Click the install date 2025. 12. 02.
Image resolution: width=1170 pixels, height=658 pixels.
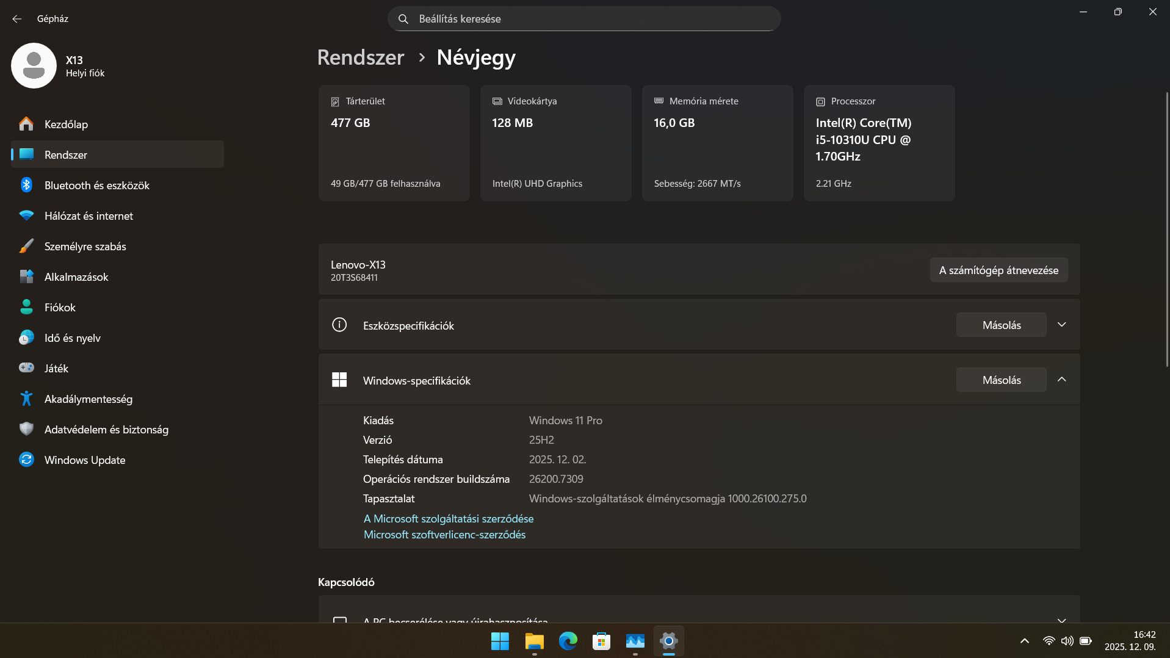(558, 459)
